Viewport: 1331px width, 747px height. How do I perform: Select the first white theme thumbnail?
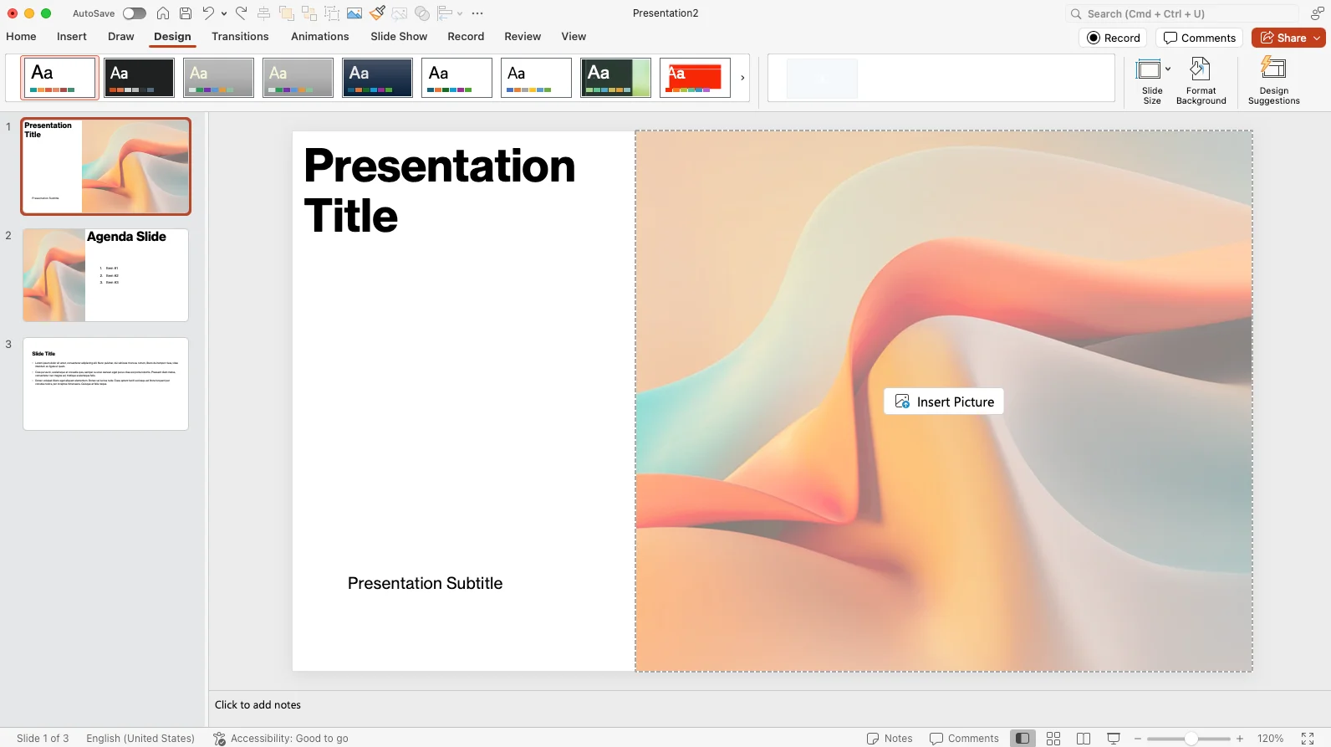click(59, 78)
